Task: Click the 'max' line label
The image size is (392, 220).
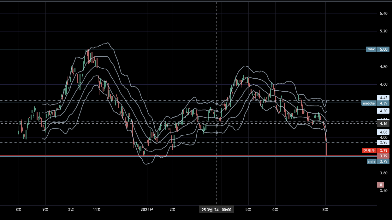Action: 371,49
